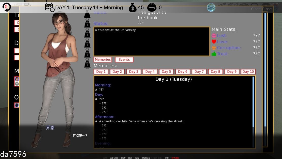This screenshot has height=159, width=282.
Task: Click the rewind arrow icon at top-left
Action: [6, 7]
